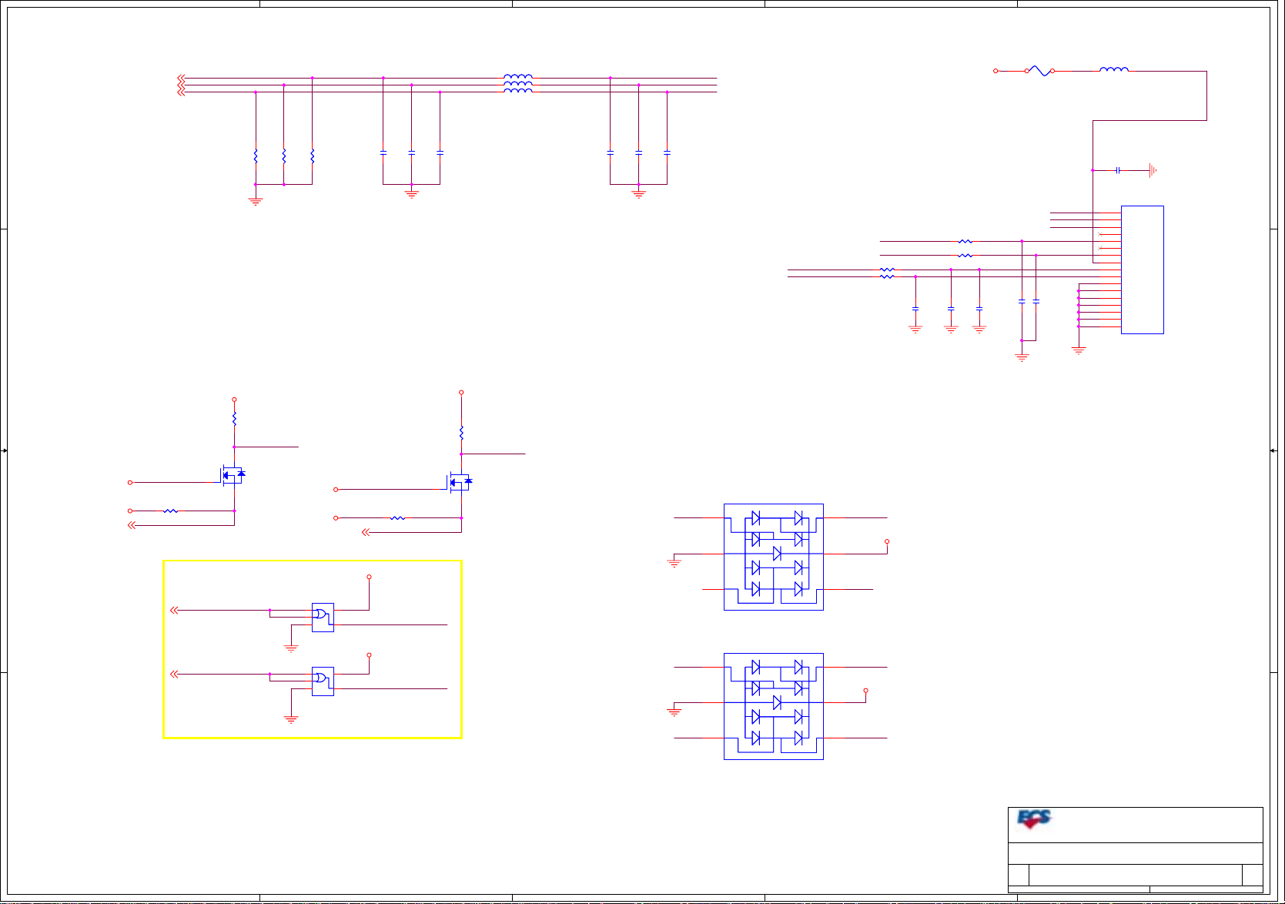Select the right MOSFET transistor symbol
1285x904 pixels.
460,482
